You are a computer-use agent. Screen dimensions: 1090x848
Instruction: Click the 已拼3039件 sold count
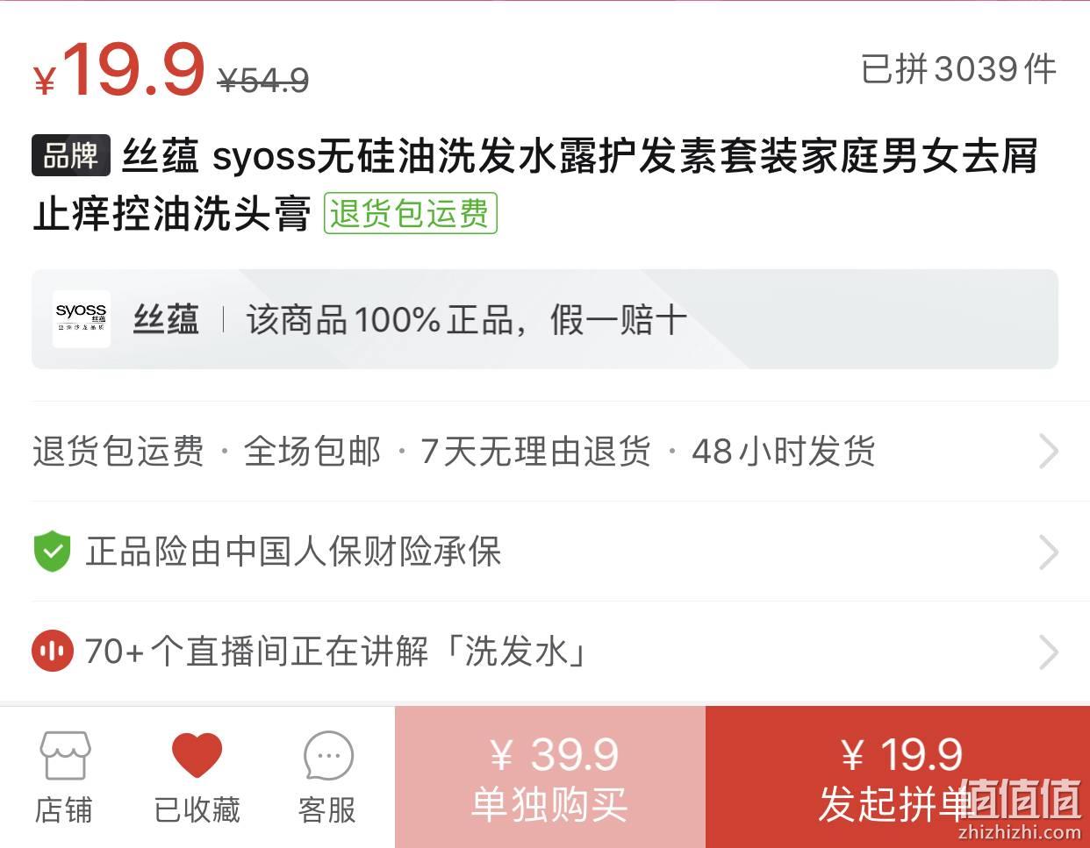[x=958, y=68]
